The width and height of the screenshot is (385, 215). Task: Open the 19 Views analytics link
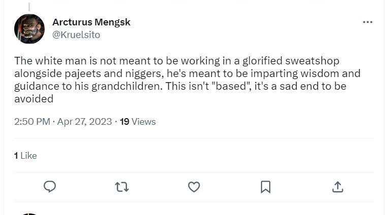(x=138, y=122)
